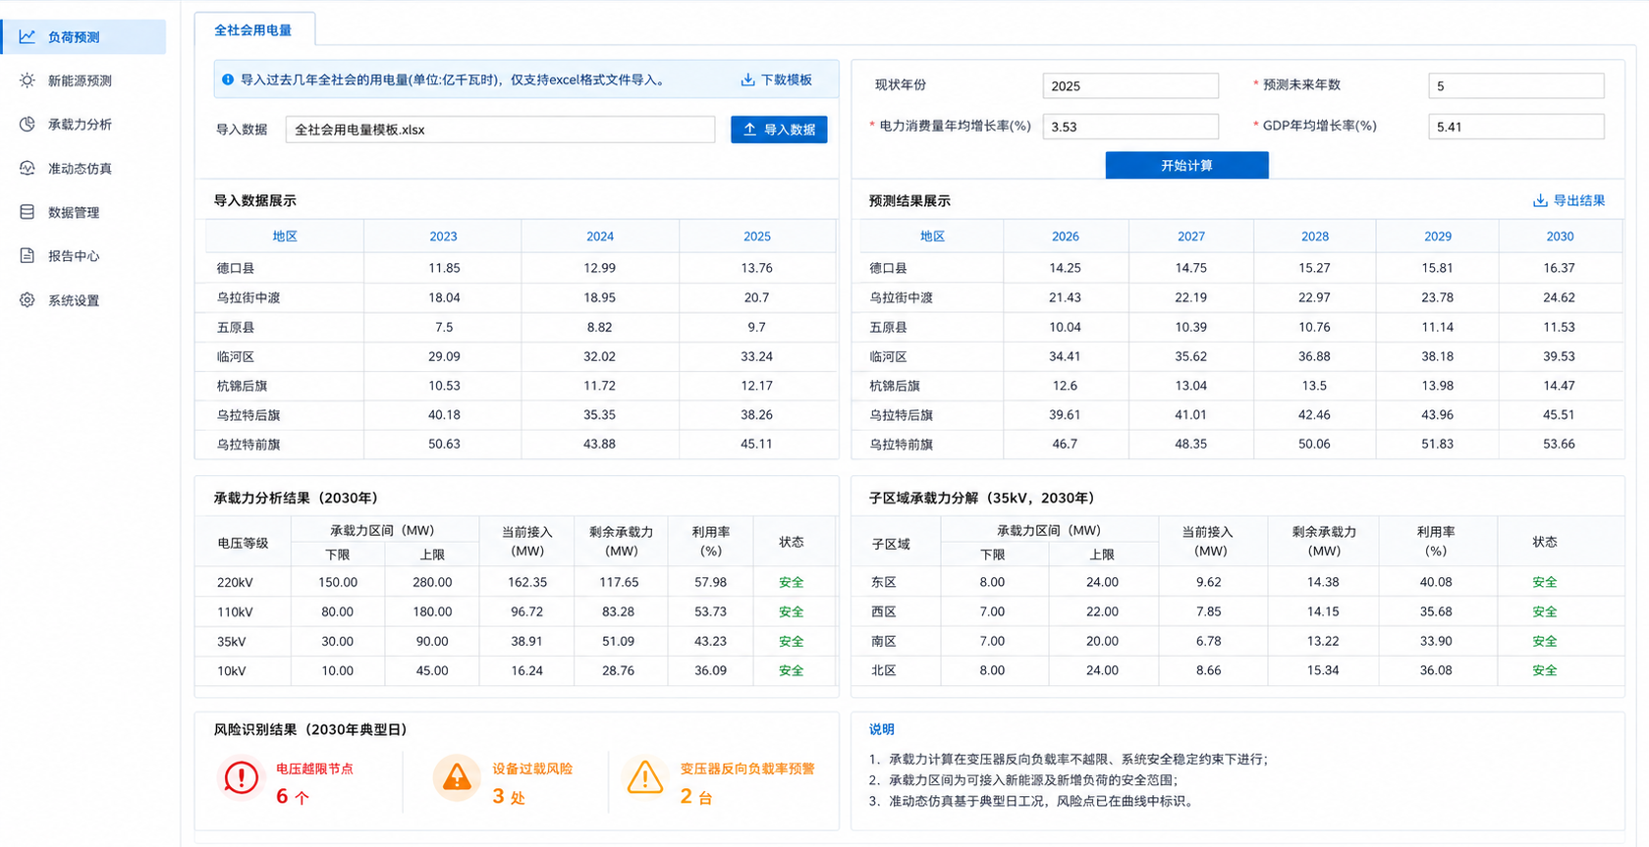Viewport: 1649px width, 847px height.
Task: Open 负荷预测 menu item
Action: [84, 36]
